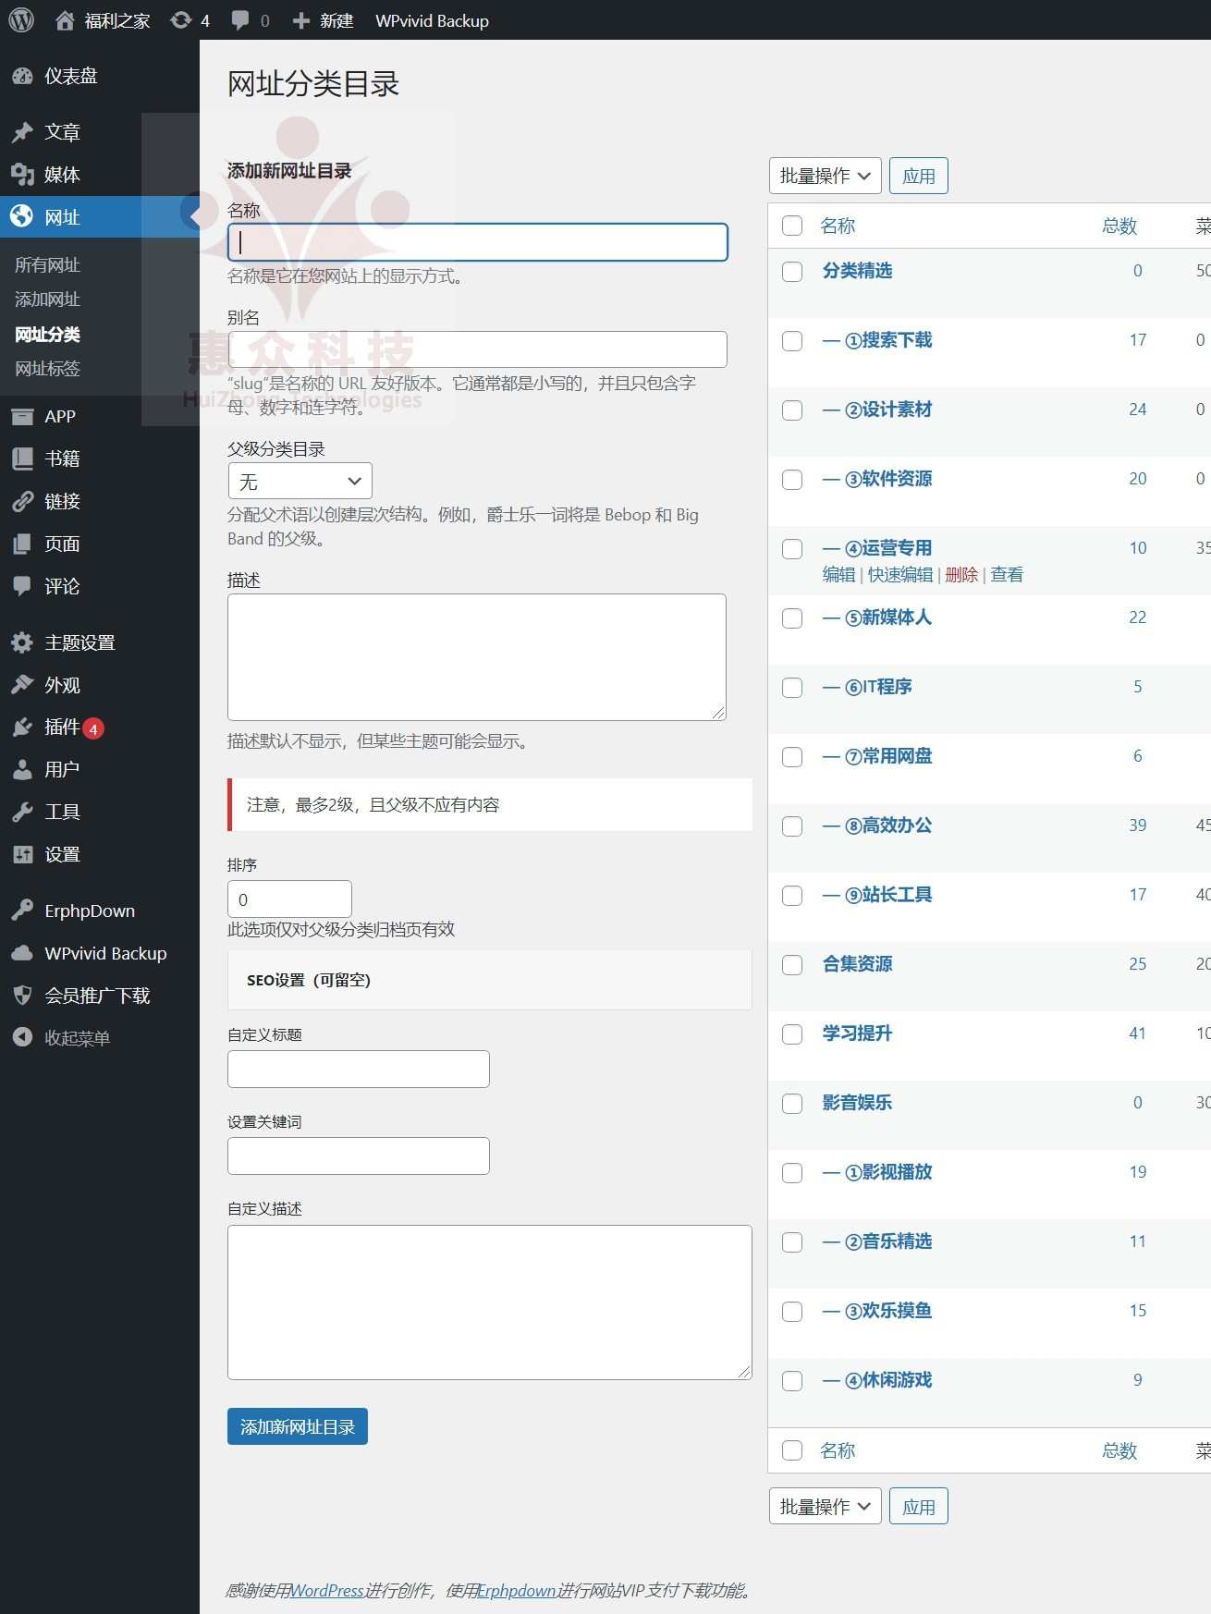
Task: Open WPvivid Backup in the admin bar
Action: [x=432, y=20]
